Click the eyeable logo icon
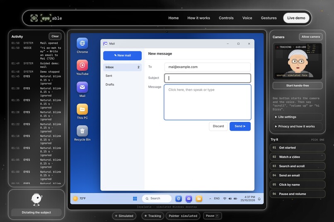The height and width of the screenshot is (222, 334). 34,18
